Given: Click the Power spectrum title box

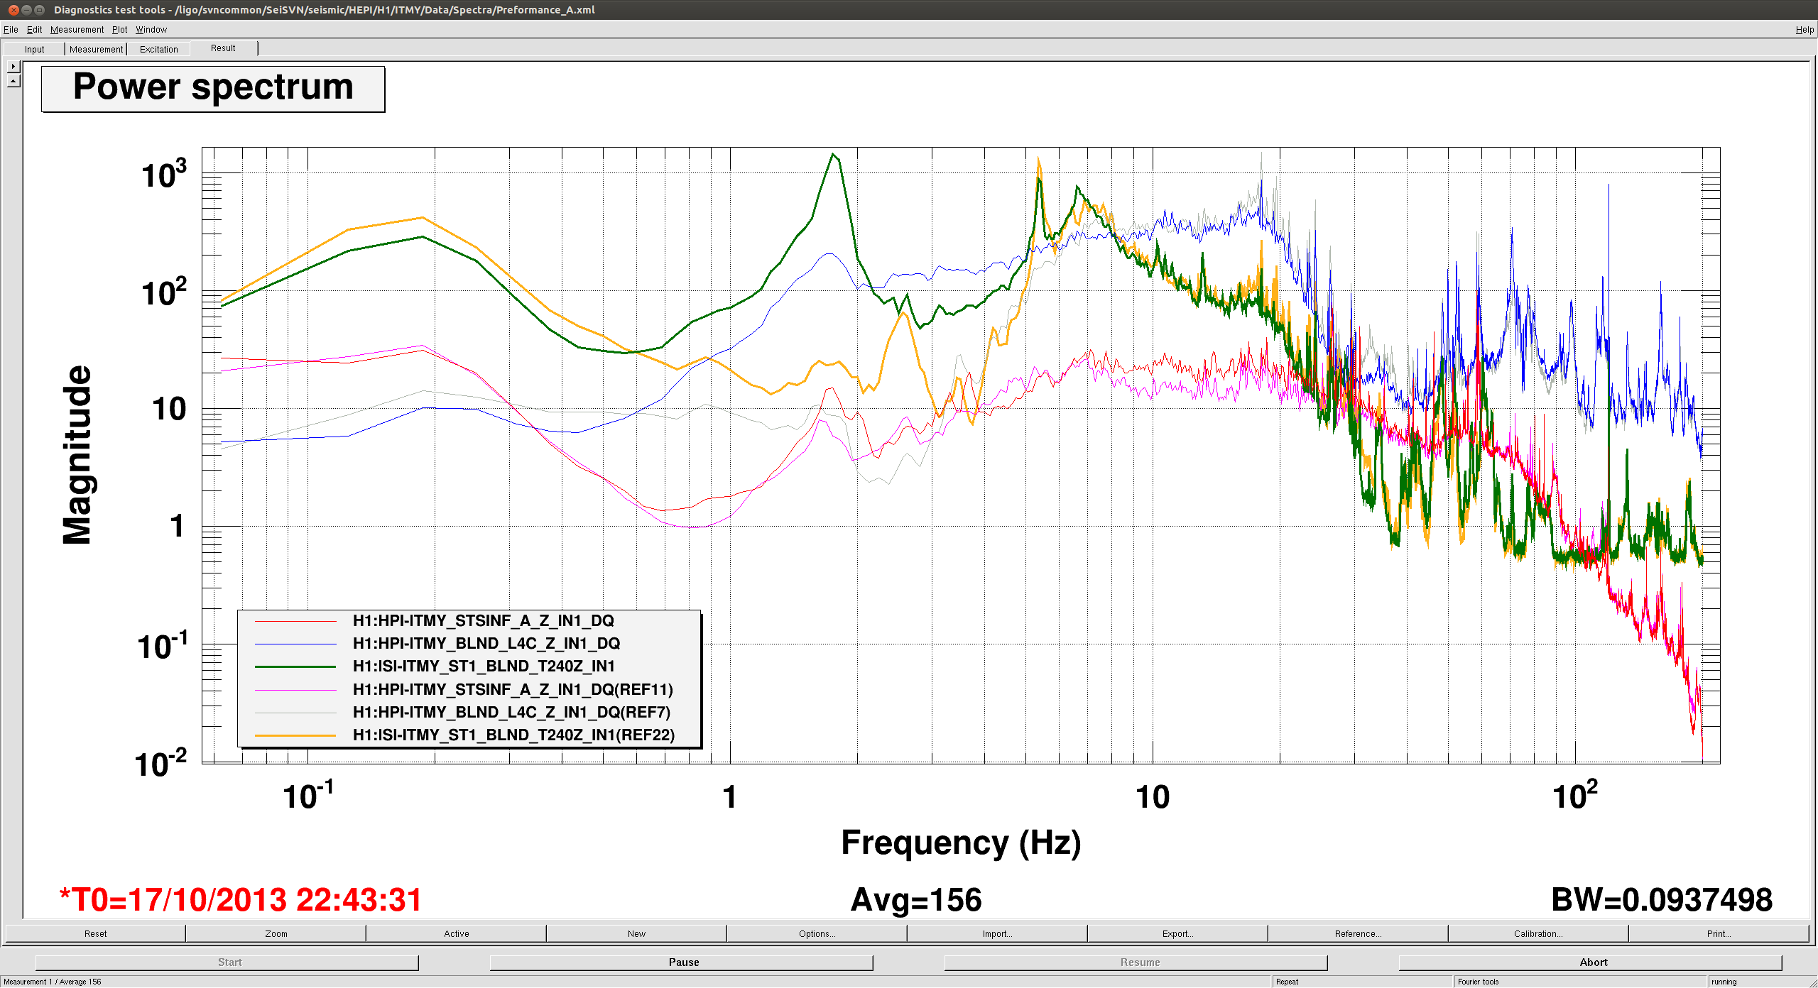Looking at the screenshot, I should 213,89.
